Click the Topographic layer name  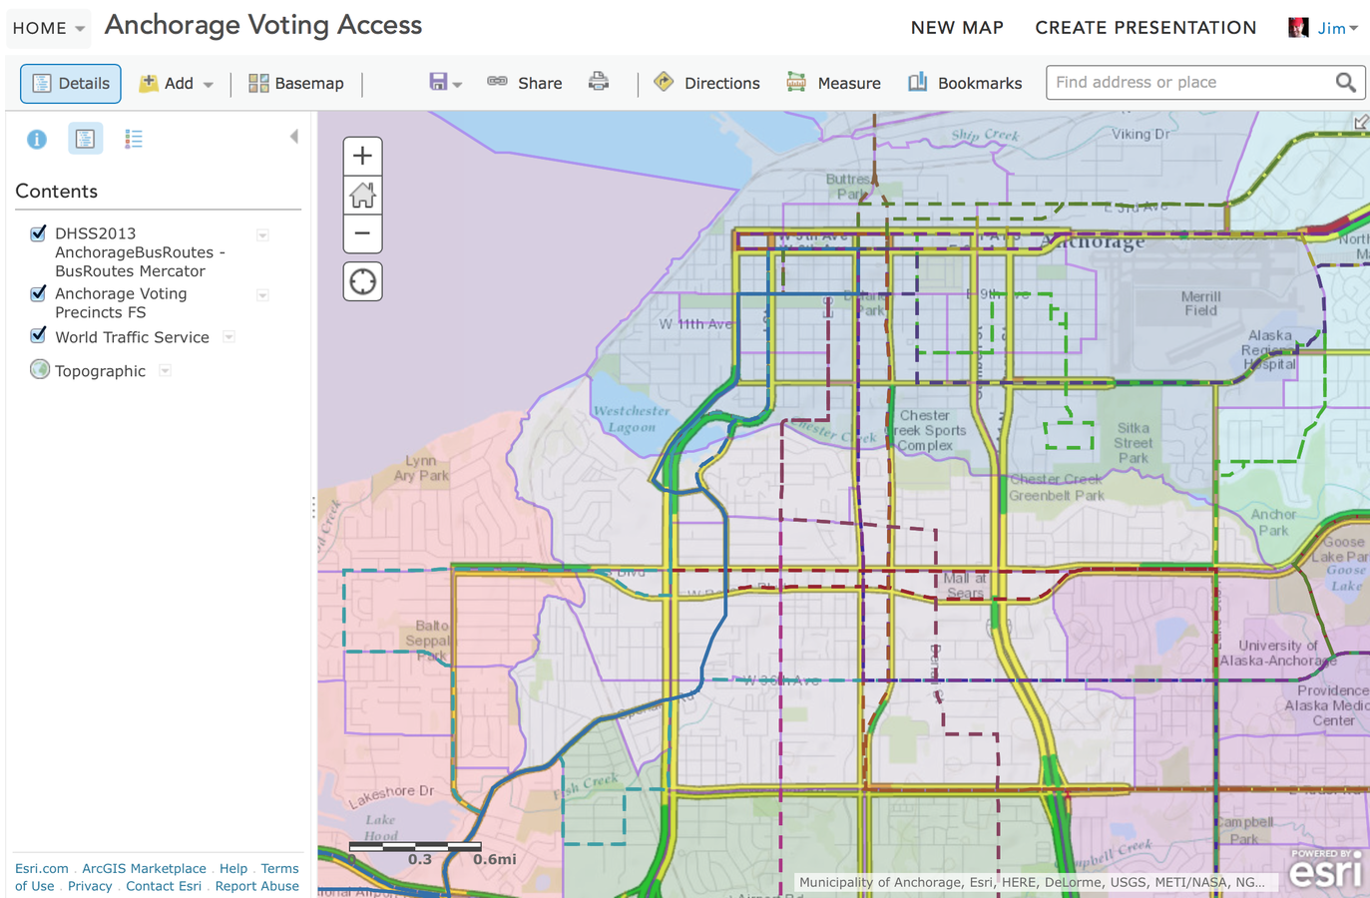(100, 371)
